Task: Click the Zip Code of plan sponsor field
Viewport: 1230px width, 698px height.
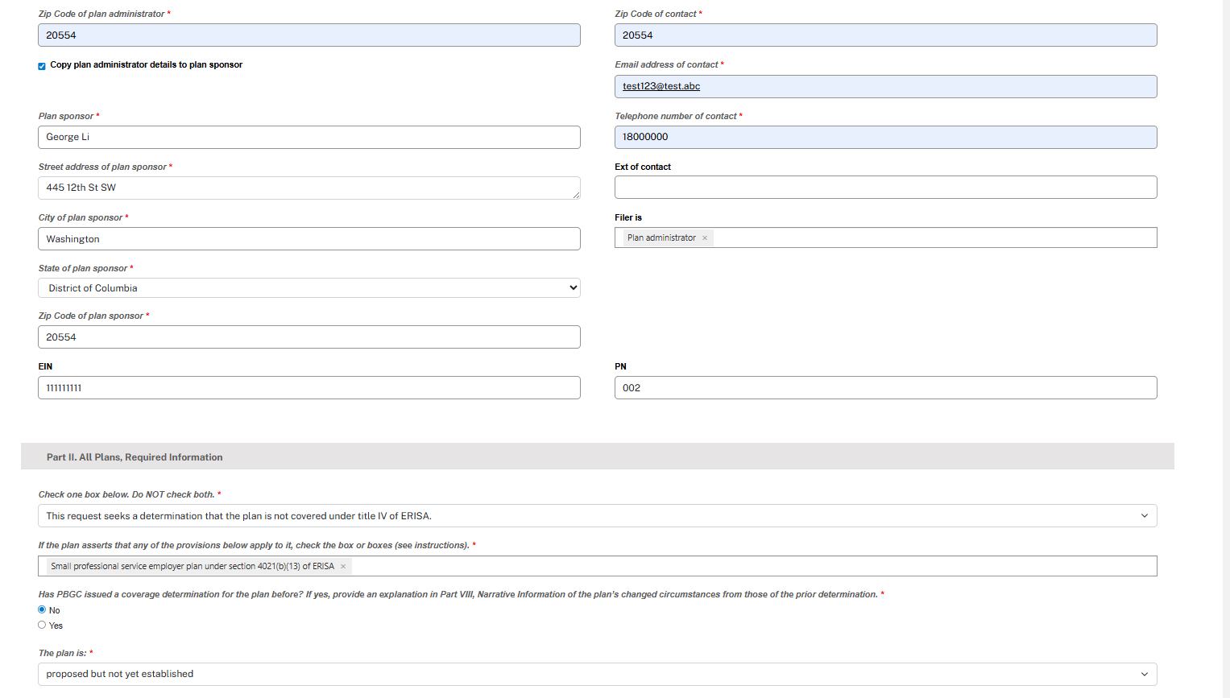Action: pos(309,337)
